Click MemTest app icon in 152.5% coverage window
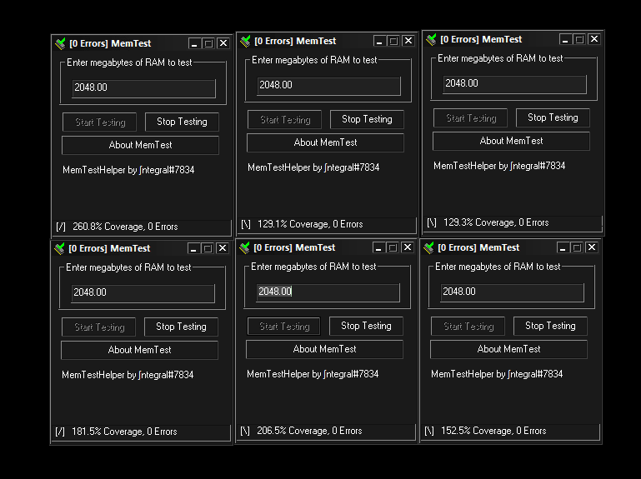This screenshot has width=641, height=479. point(428,247)
